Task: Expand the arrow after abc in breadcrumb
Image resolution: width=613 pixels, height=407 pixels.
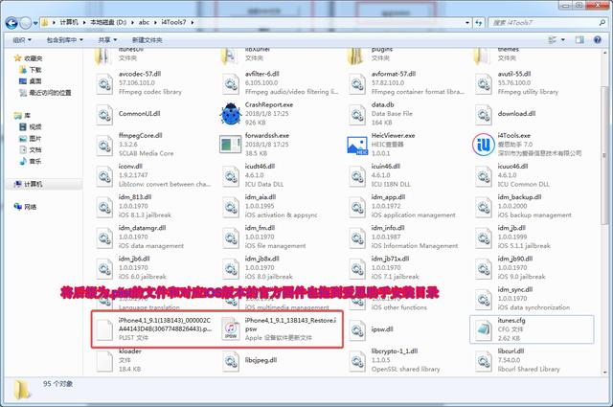Action: coord(155,22)
